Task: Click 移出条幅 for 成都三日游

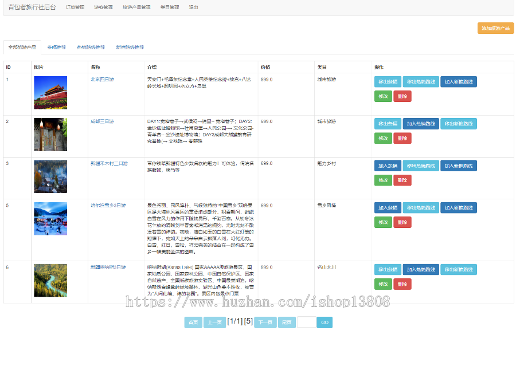Action: pos(388,124)
